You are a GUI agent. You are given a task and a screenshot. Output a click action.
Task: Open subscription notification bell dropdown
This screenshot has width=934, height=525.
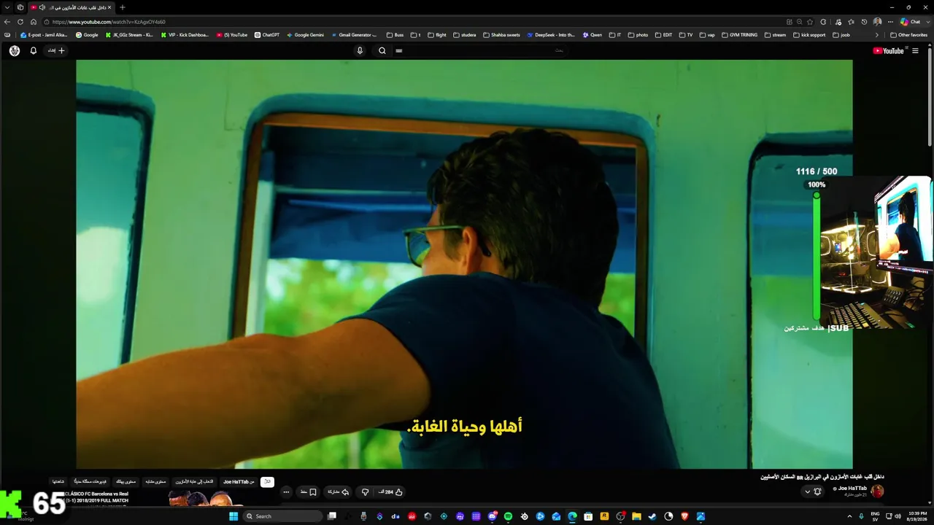(813, 491)
